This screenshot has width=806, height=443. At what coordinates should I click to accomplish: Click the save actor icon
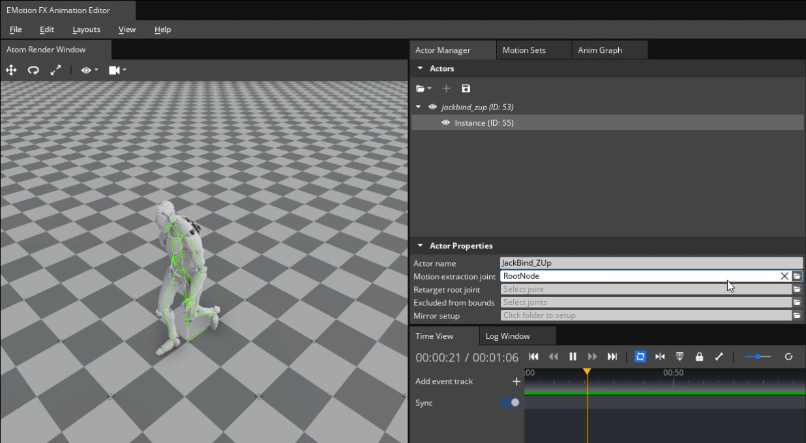pos(466,89)
